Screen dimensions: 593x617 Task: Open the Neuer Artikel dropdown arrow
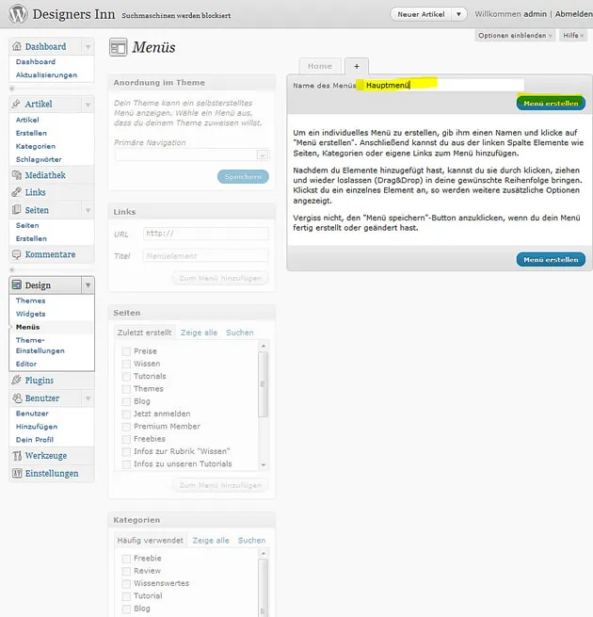point(458,14)
